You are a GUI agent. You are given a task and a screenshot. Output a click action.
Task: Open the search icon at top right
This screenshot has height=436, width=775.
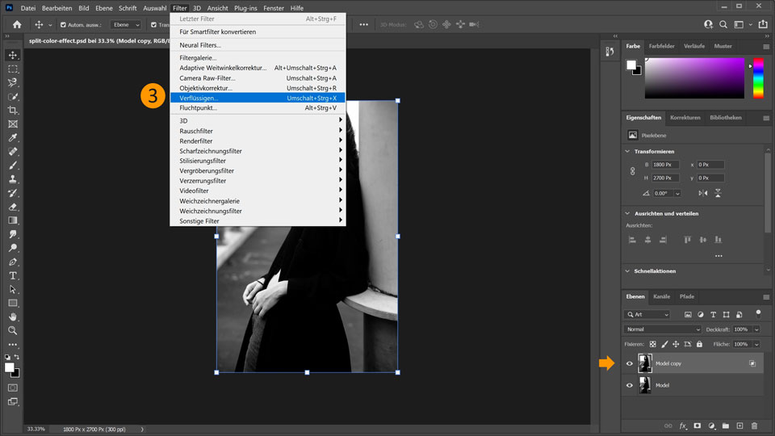pos(723,24)
